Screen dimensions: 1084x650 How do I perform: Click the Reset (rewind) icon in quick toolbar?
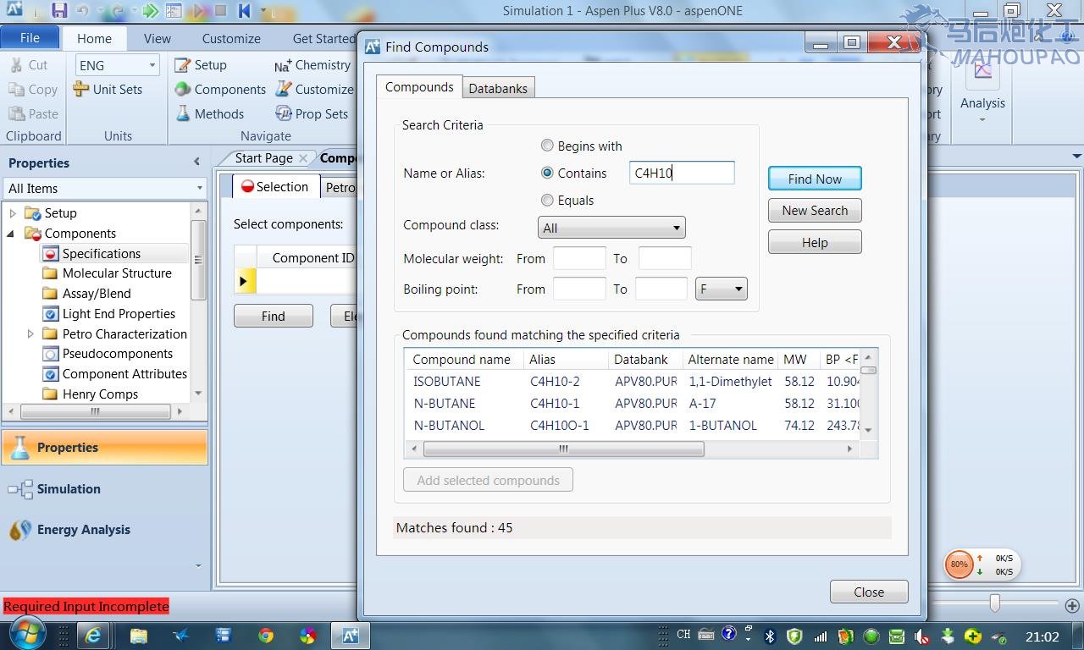point(244,11)
